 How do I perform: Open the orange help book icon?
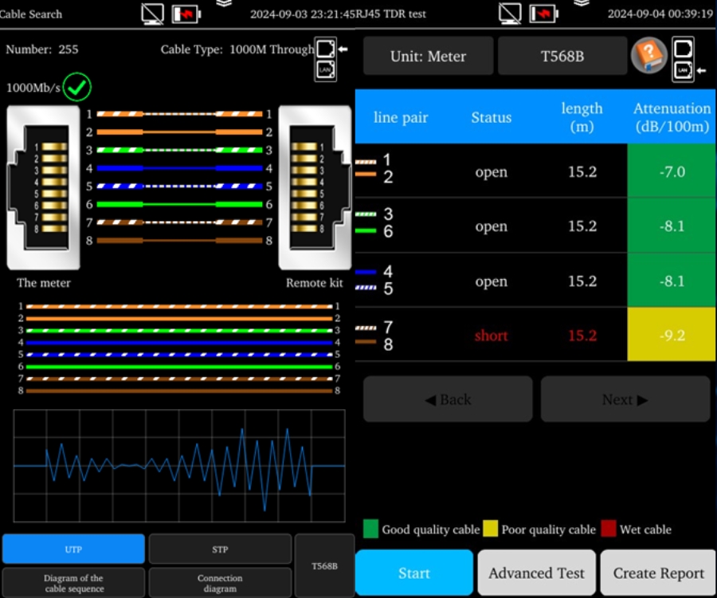(648, 56)
